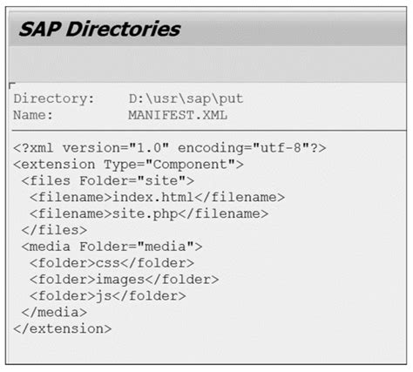
Task: Click the media Folder="media" line
Action: [x=112, y=247]
